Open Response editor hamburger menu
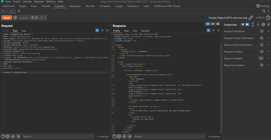The height and width of the screenshot is (140, 271). coord(219,30)
